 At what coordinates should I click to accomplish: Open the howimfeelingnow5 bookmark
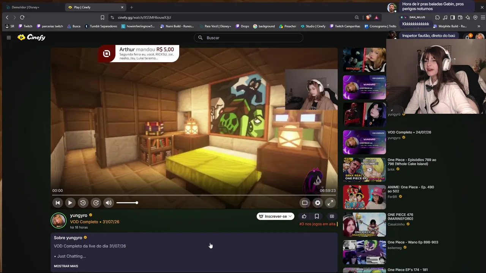pyautogui.click(x=138, y=26)
